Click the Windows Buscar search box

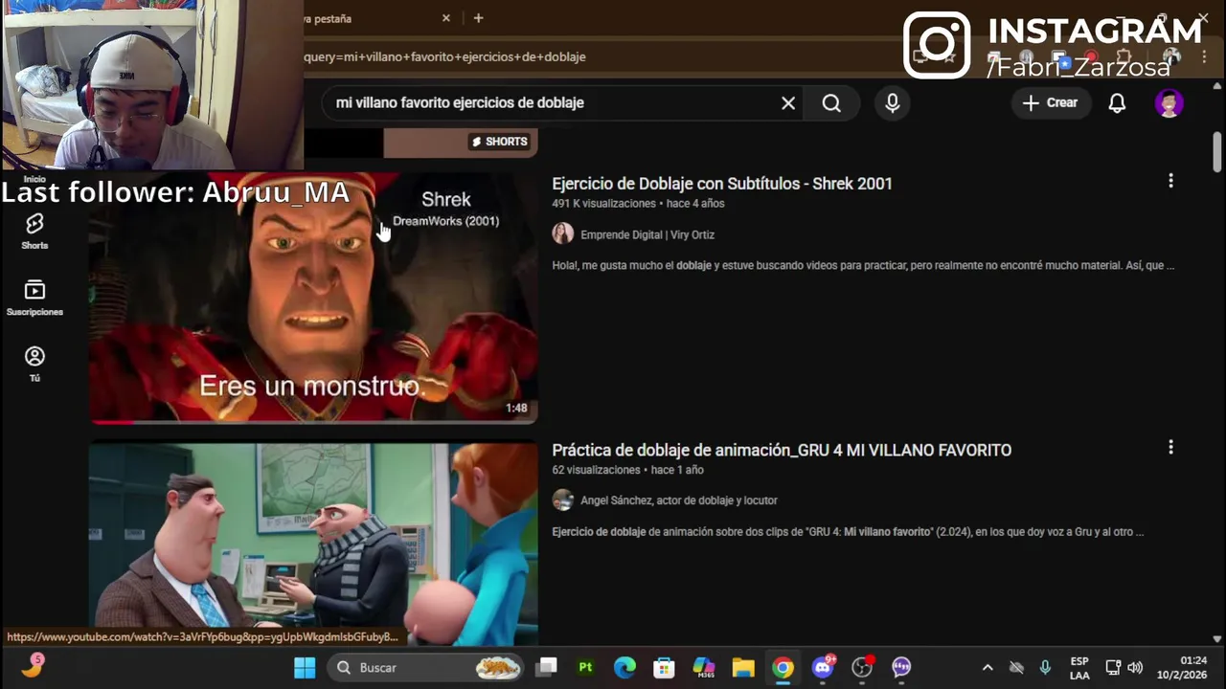(x=425, y=667)
